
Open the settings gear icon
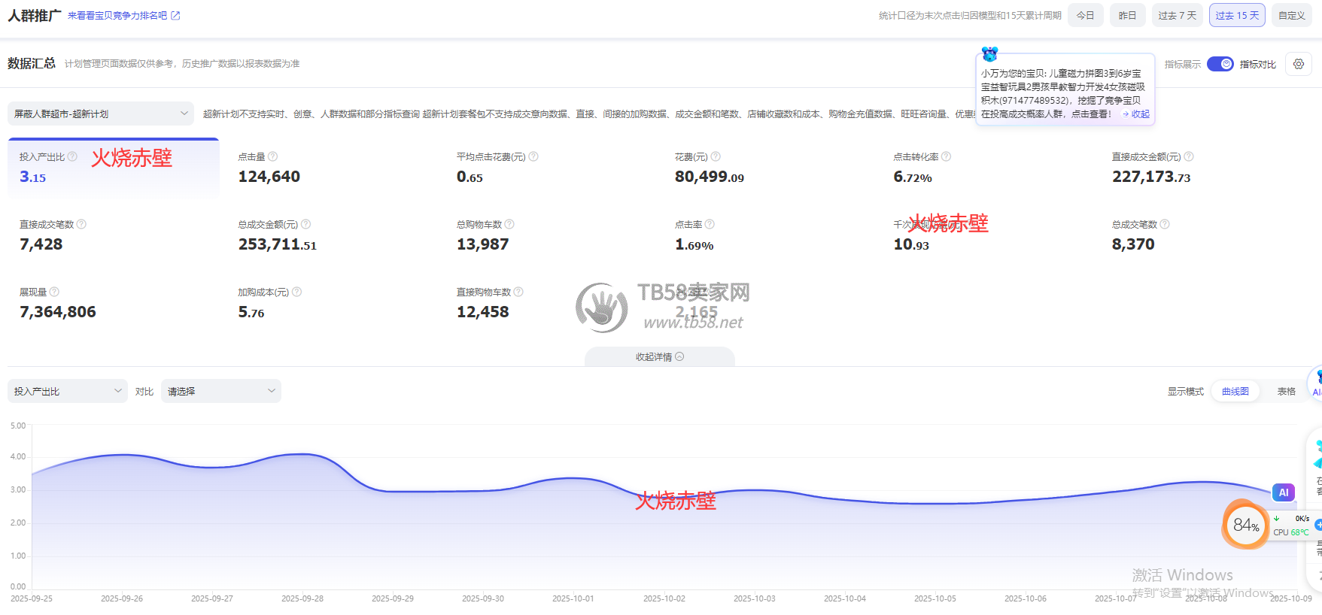coord(1298,65)
